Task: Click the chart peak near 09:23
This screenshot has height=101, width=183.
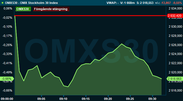Action: point(122,44)
